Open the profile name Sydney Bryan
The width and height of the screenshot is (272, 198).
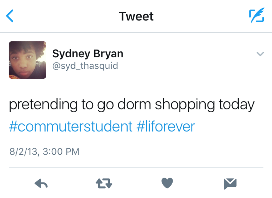[x=88, y=53]
